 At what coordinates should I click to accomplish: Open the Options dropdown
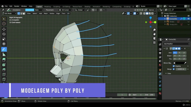(x=152, y=10)
